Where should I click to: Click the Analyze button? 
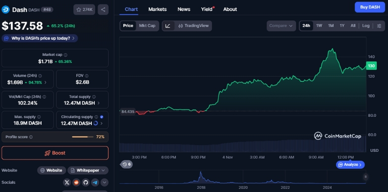pyautogui.click(x=350, y=165)
